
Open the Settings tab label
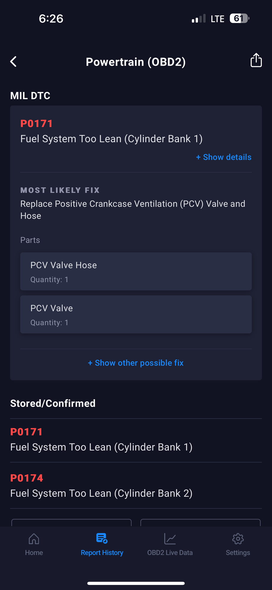[238, 553]
